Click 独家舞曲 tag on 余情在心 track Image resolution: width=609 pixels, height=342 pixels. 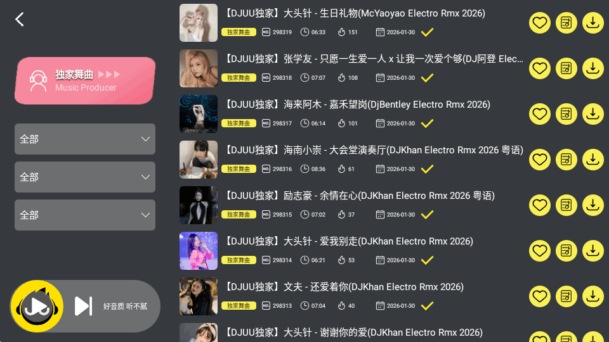(239, 215)
